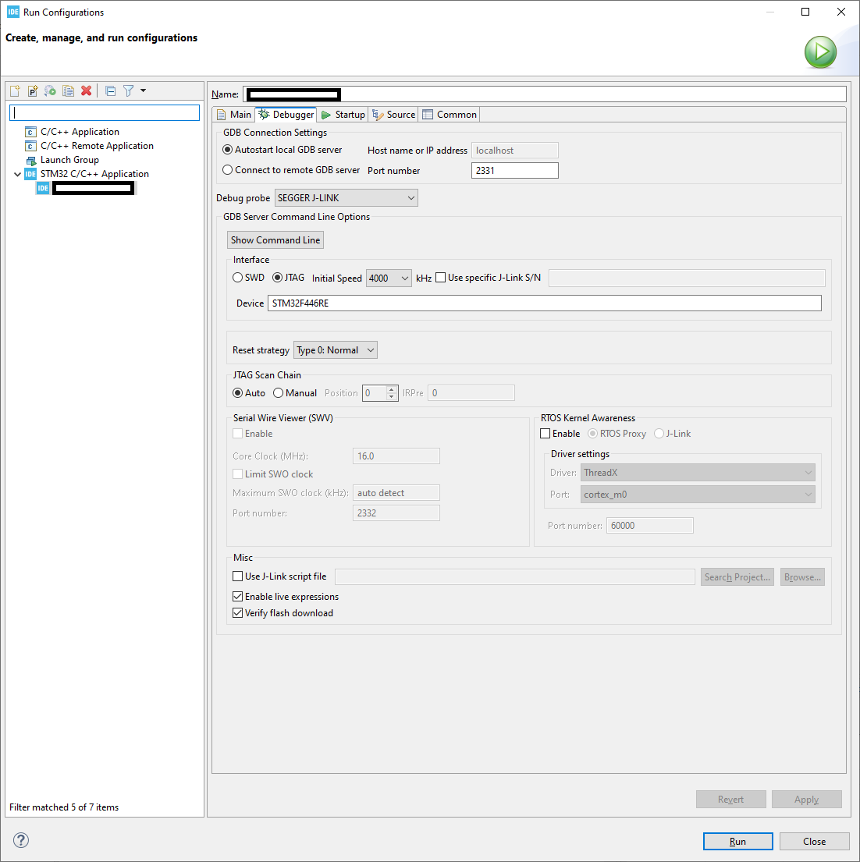Viewport: 860px width, 862px height.
Task: Increase JTAG scan chain Position with the stepper
Action: 391,389
